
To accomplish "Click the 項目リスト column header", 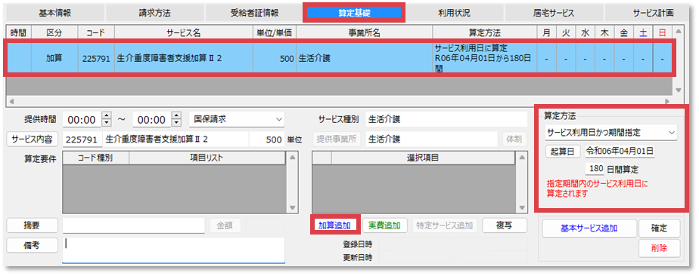I will coord(207,158).
